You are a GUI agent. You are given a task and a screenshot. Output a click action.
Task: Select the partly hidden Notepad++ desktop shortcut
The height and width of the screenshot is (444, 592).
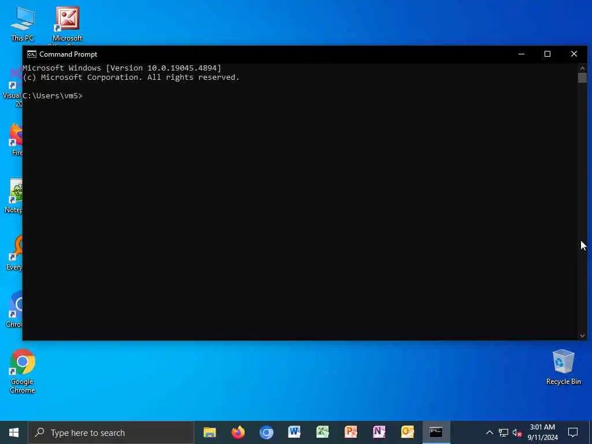14,197
